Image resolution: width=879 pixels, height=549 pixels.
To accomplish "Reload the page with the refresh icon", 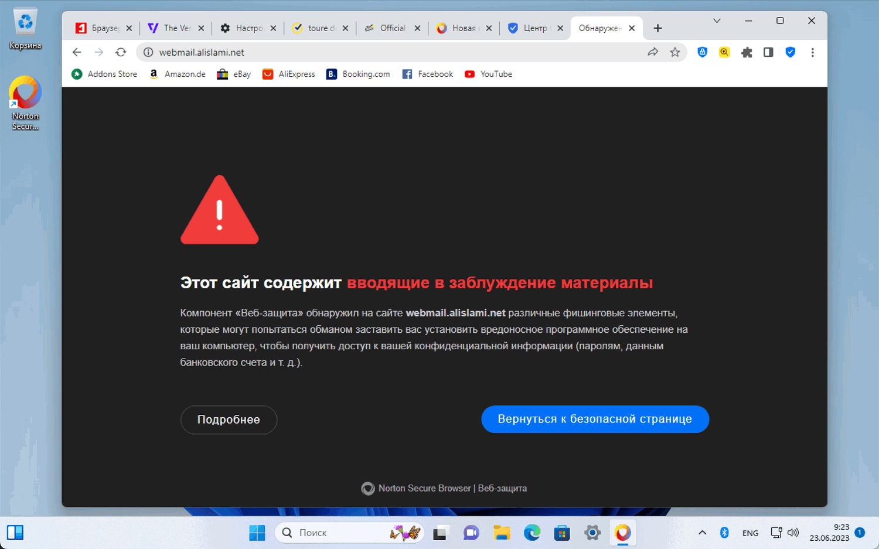I will (121, 52).
